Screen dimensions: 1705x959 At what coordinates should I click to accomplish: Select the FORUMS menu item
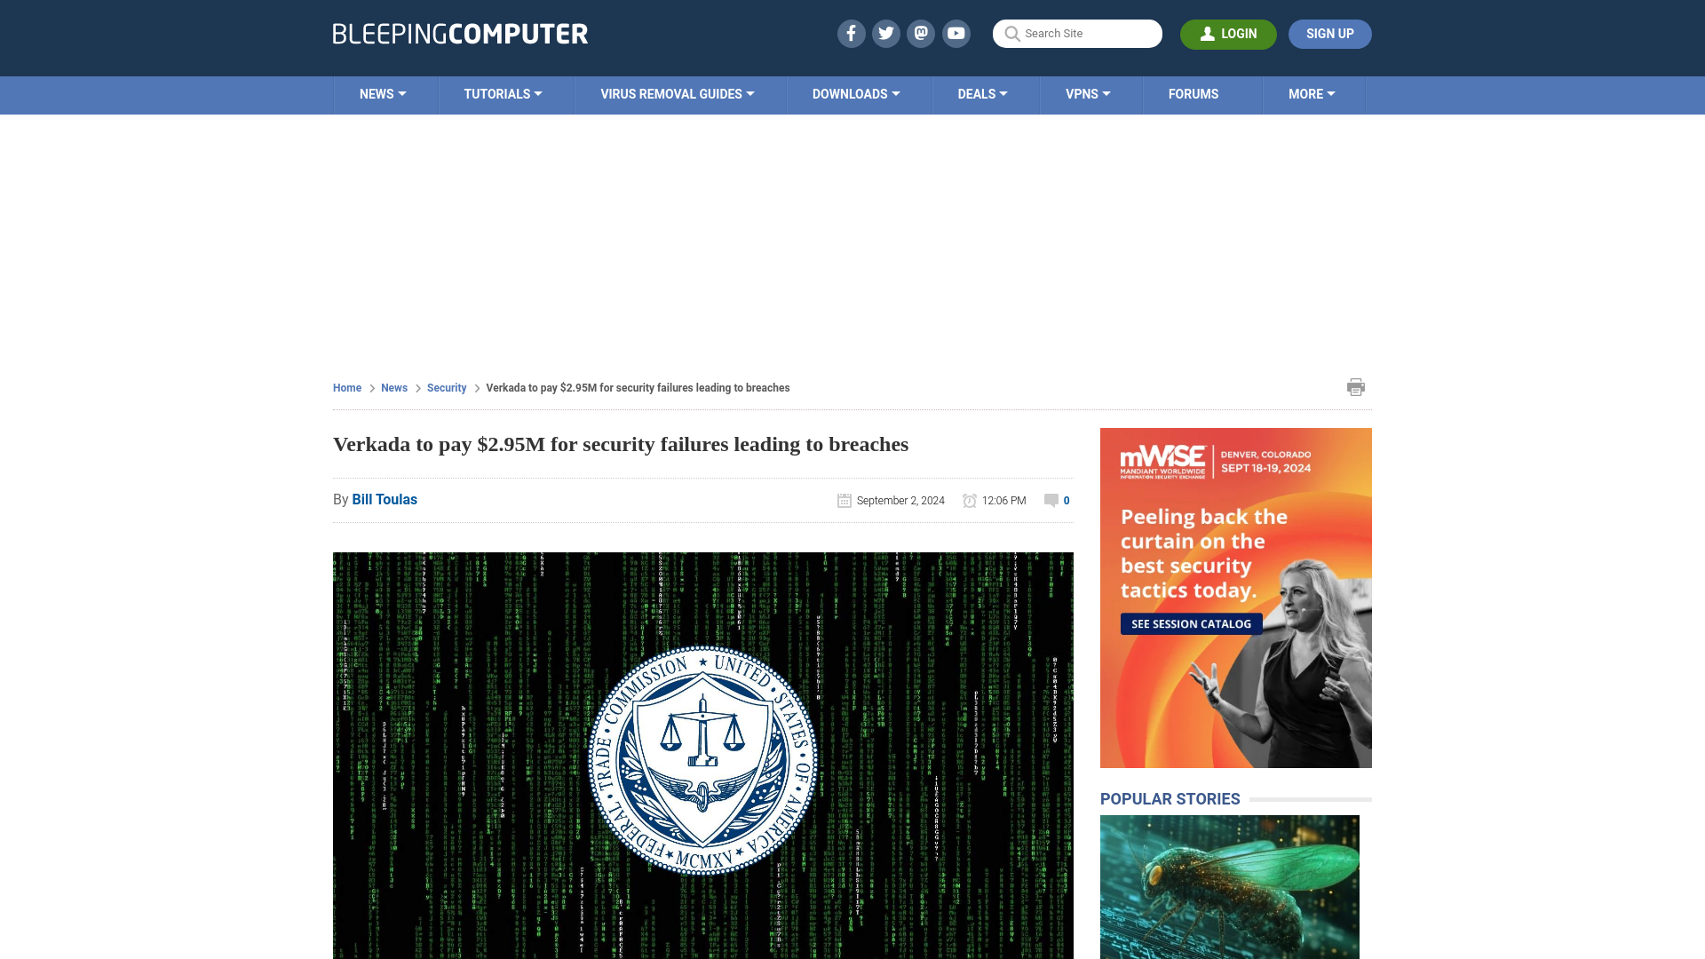(x=1193, y=93)
